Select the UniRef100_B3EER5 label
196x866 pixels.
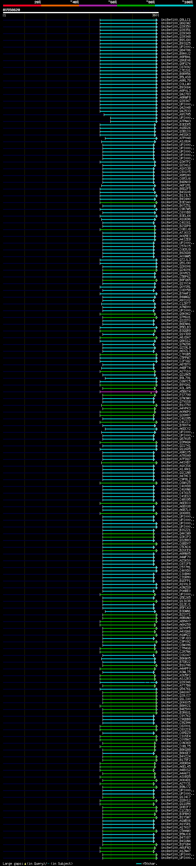coord(175,125)
